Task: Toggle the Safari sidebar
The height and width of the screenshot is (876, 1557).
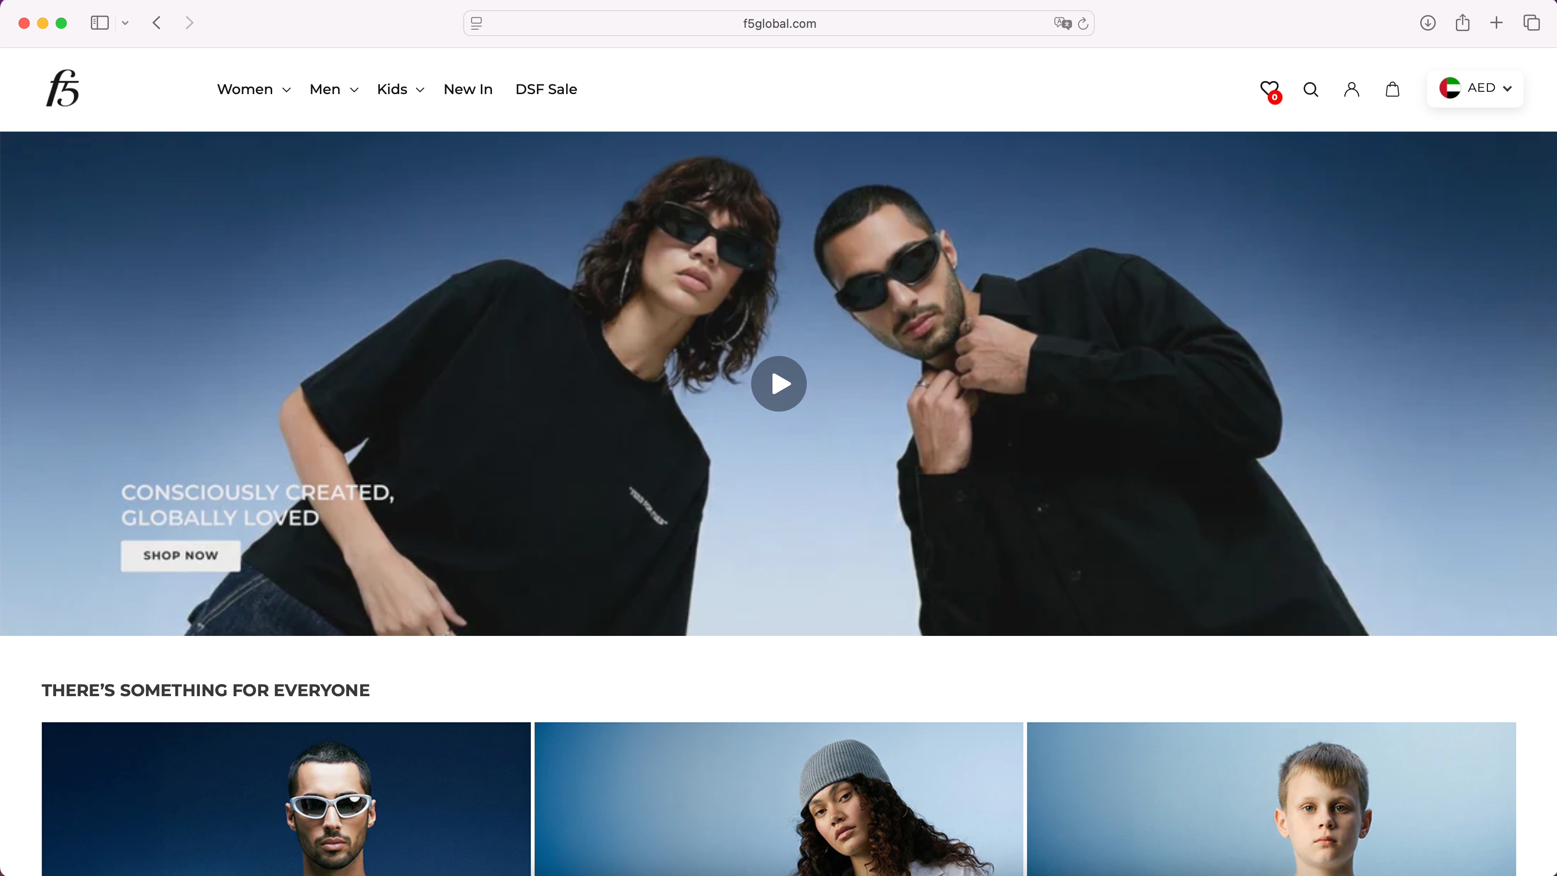Action: (99, 23)
